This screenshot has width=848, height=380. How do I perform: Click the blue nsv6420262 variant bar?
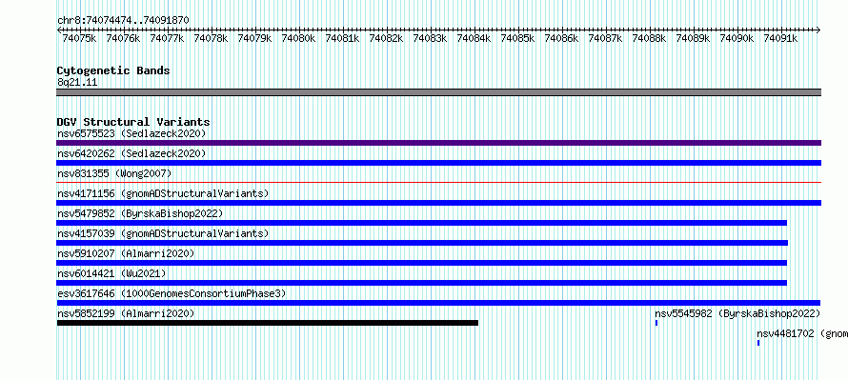tap(438, 163)
